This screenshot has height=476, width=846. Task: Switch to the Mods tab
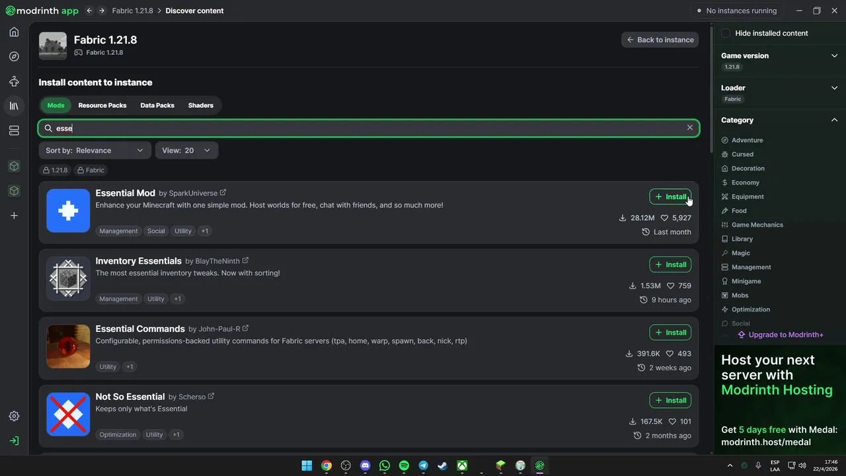pyautogui.click(x=56, y=105)
